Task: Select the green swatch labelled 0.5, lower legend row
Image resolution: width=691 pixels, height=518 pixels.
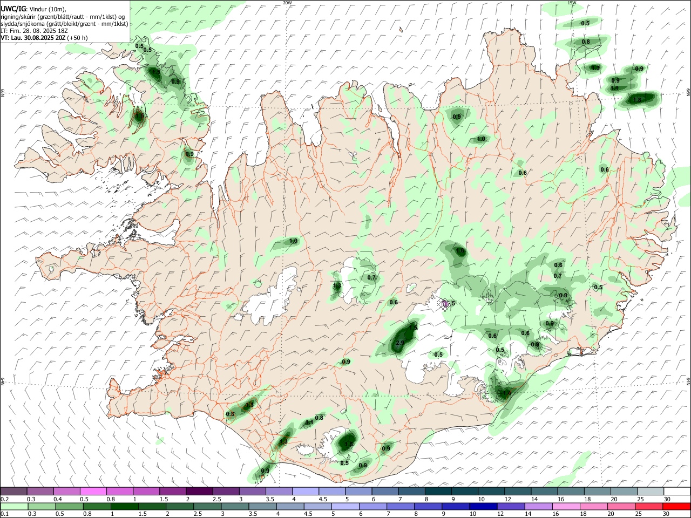Action: coord(70,506)
